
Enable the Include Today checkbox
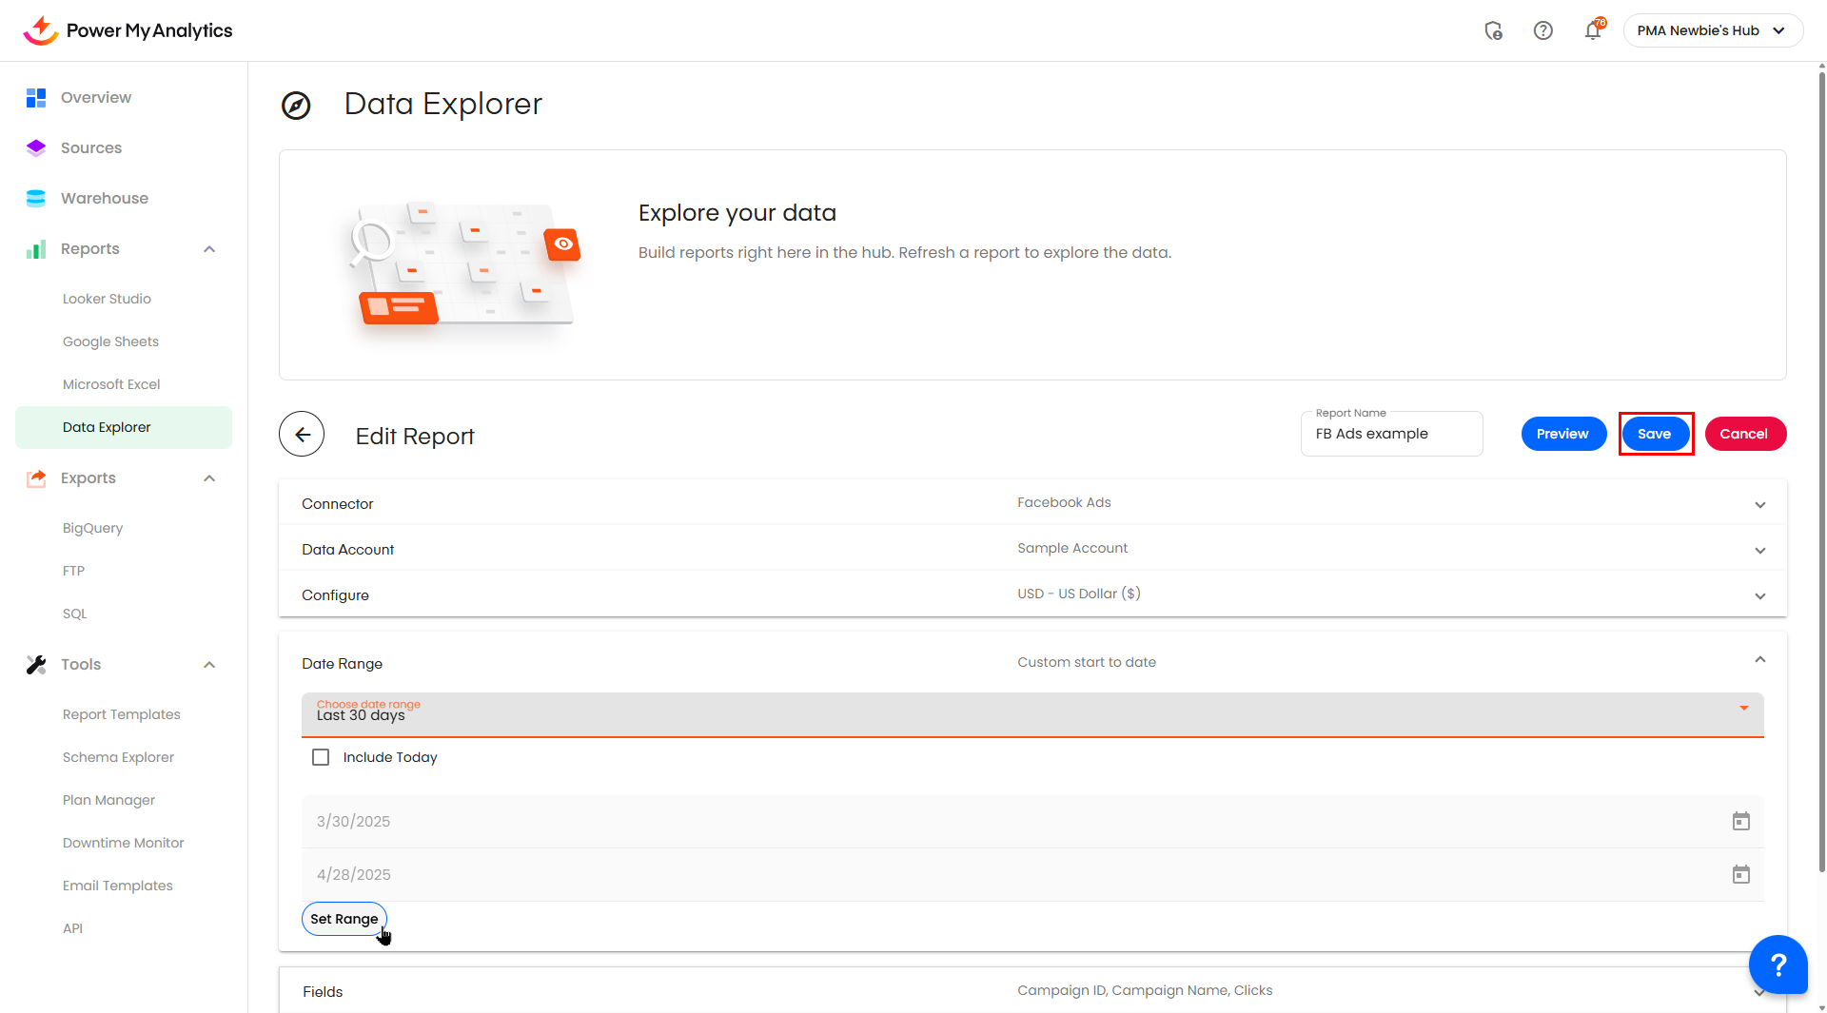coord(321,757)
